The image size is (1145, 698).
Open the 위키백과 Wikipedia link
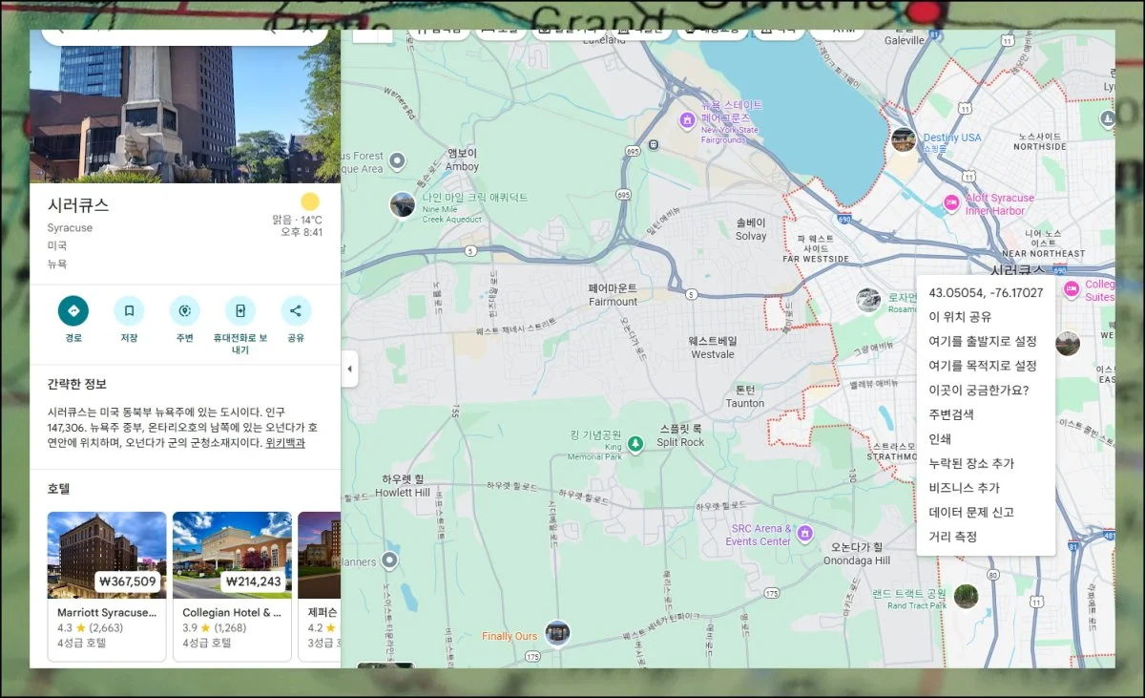pos(285,443)
